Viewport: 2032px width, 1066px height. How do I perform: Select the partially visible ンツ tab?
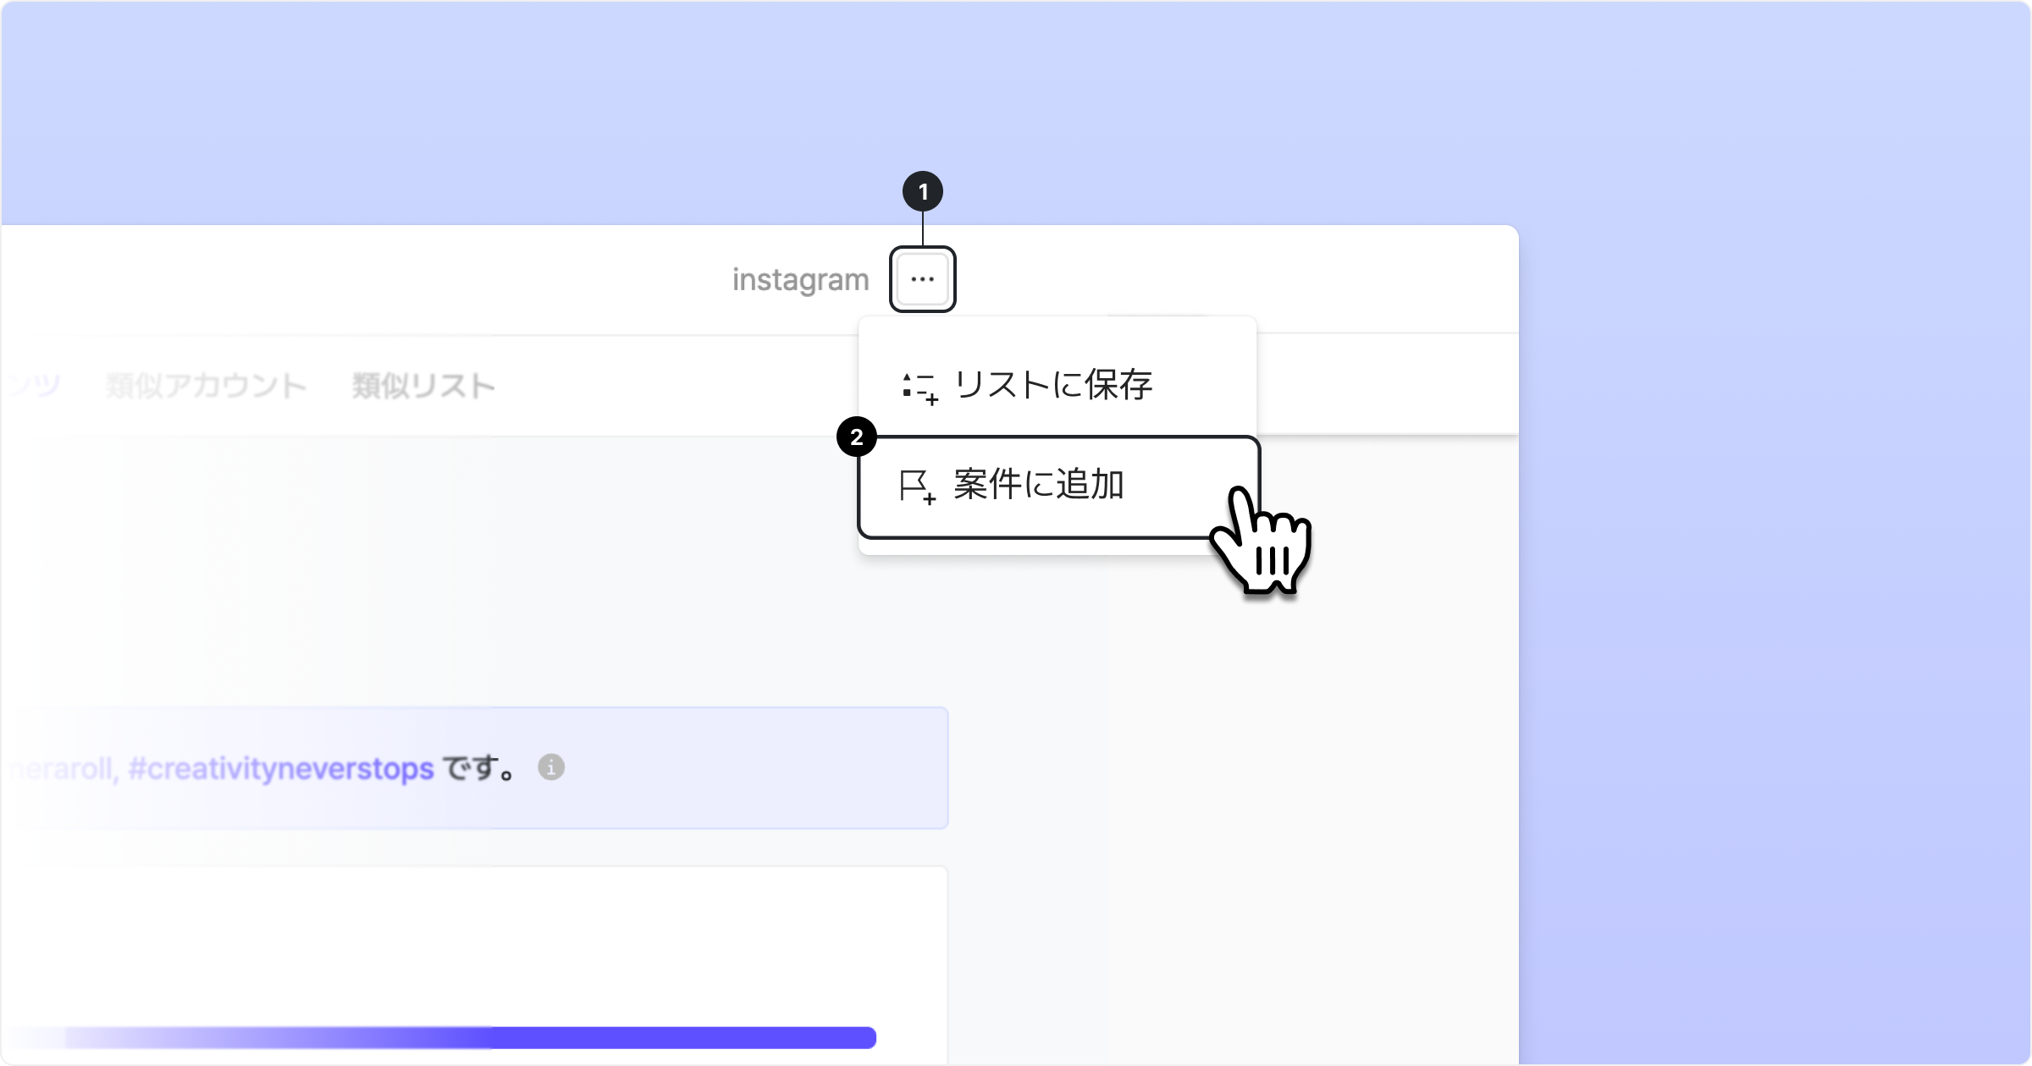click(32, 386)
